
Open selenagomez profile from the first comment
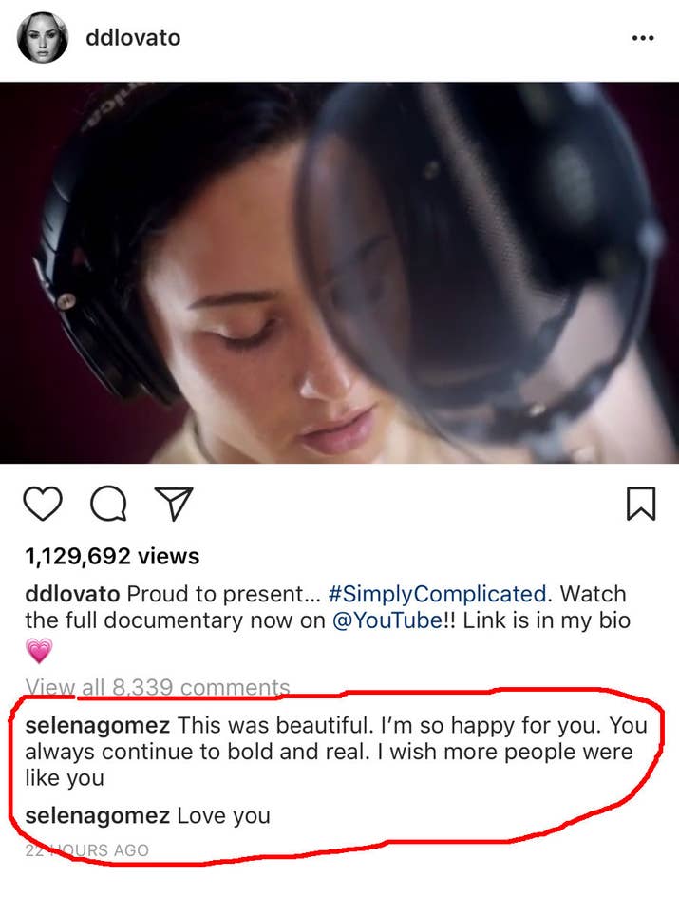(x=98, y=725)
